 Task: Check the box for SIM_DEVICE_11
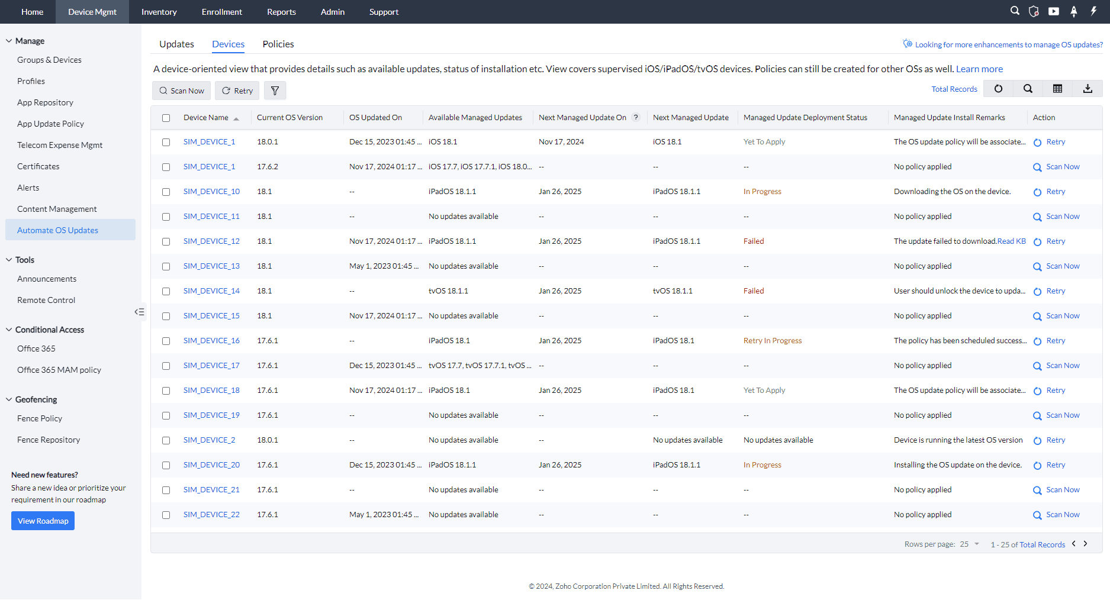166,217
